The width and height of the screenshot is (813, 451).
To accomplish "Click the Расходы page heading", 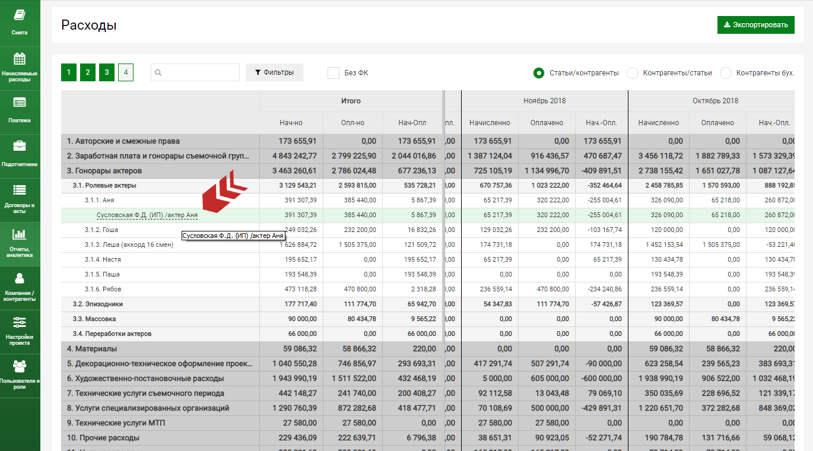I will [89, 25].
